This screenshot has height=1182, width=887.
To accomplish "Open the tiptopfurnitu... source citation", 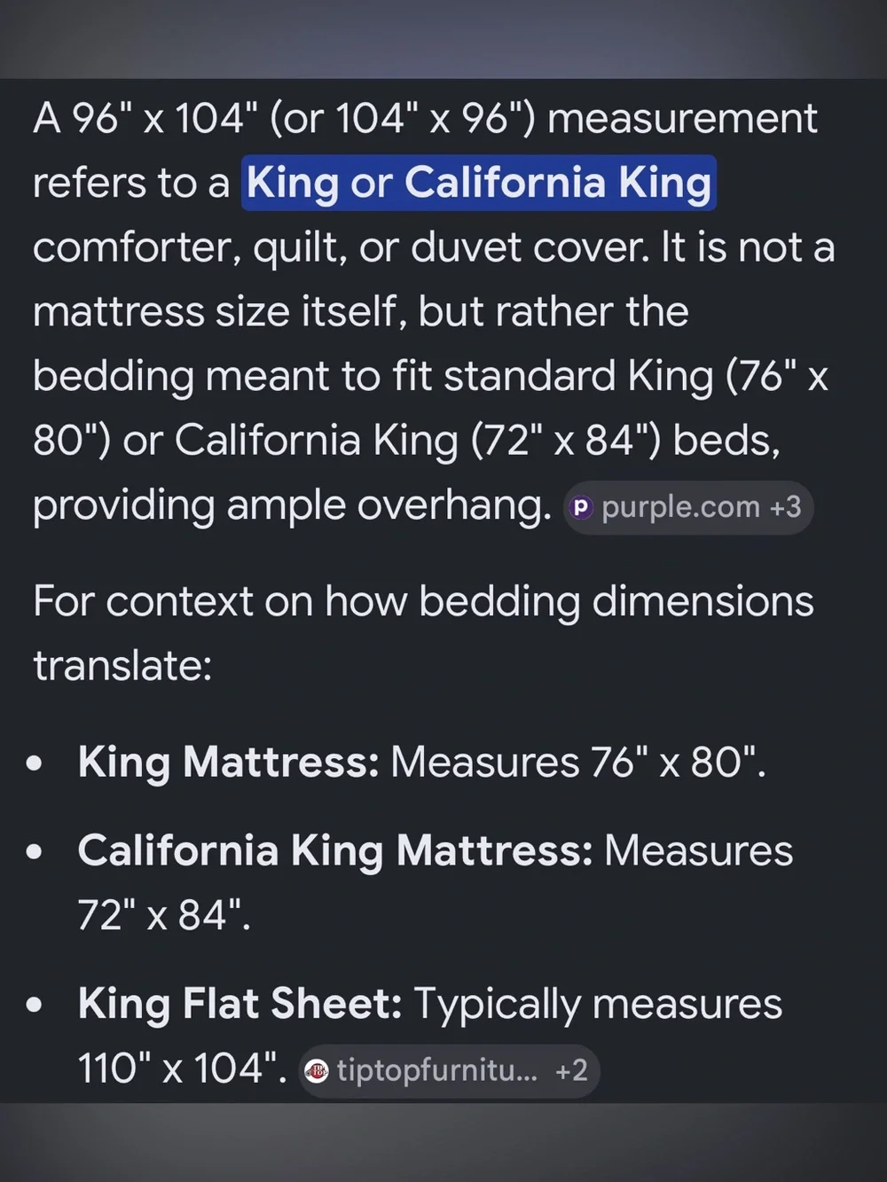I will click(449, 1071).
